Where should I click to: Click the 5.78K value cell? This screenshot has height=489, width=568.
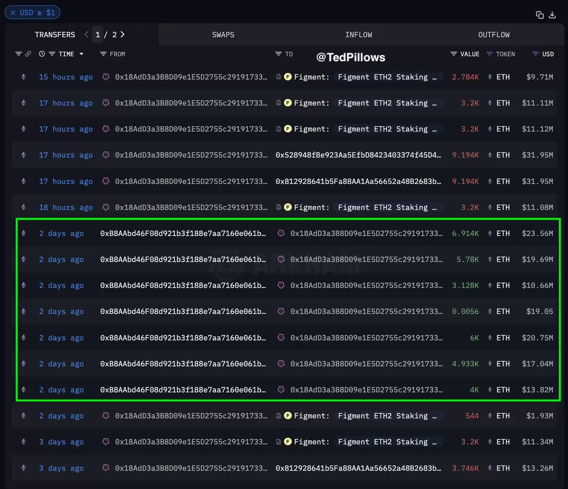pos(468,260)
